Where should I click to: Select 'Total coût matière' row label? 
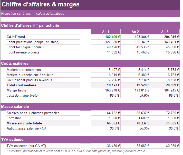click(x=43, y=85)
